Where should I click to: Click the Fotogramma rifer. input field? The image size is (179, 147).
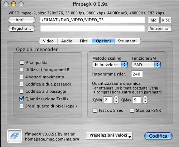(x=137, y=74)
